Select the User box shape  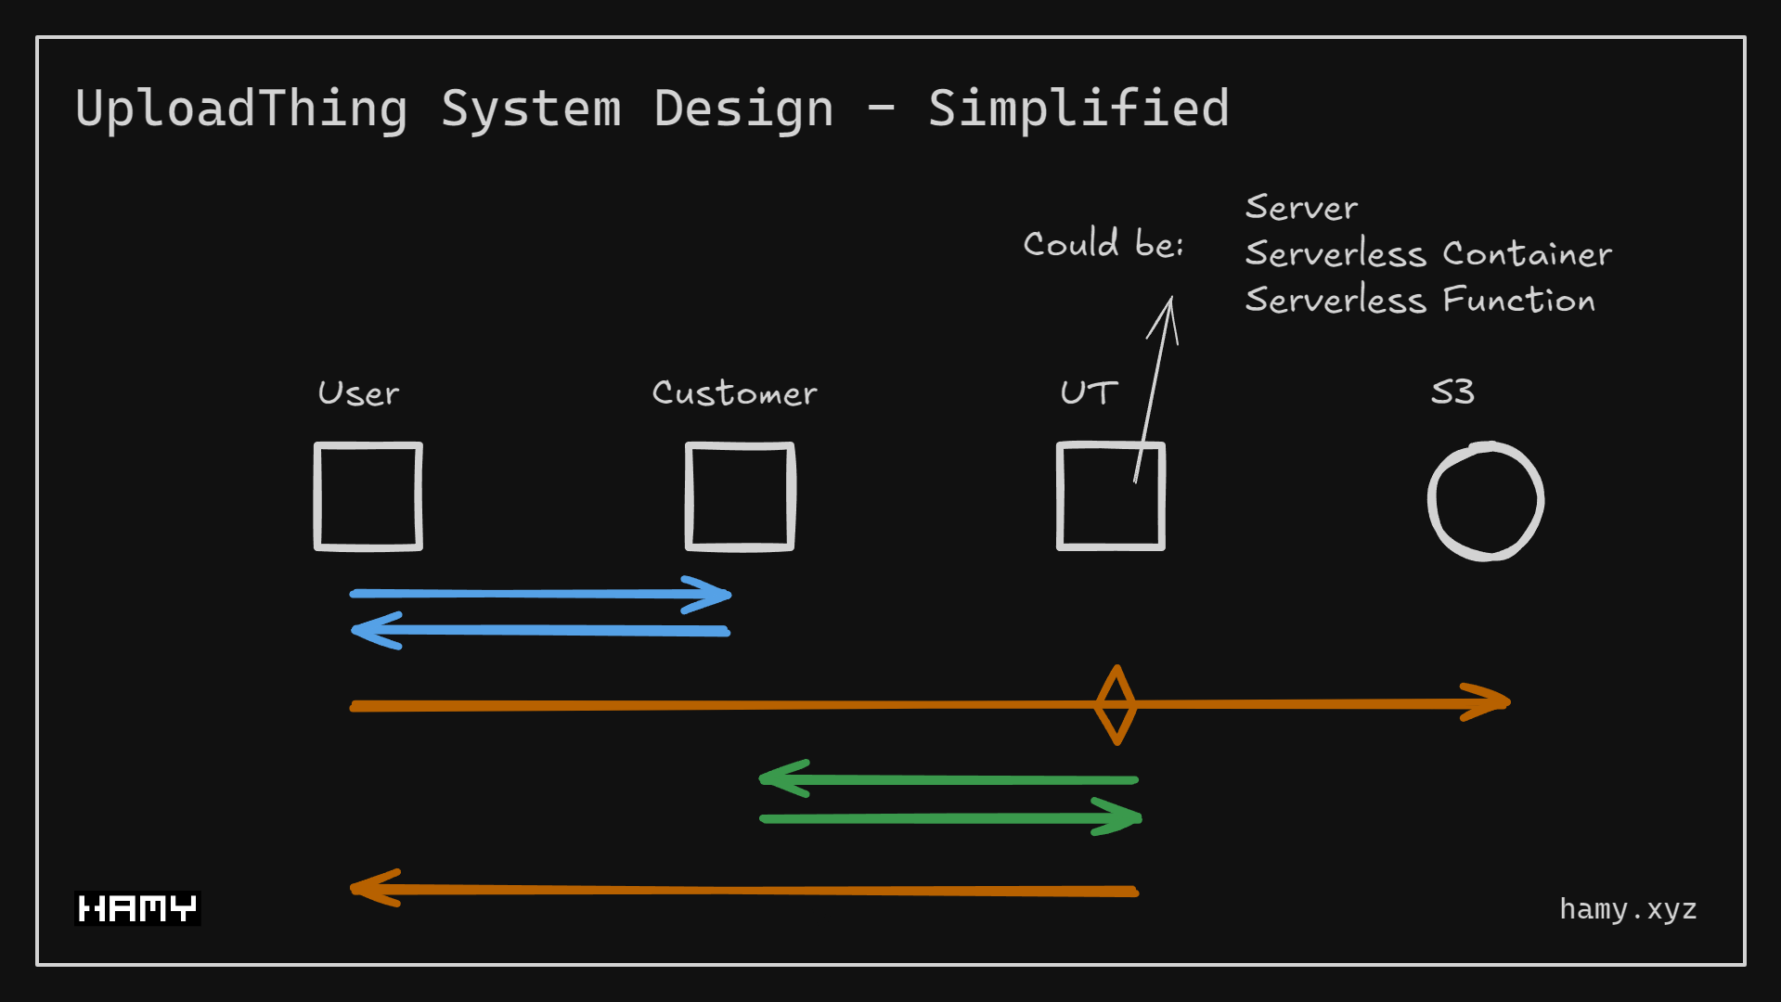tap(368, 495)
